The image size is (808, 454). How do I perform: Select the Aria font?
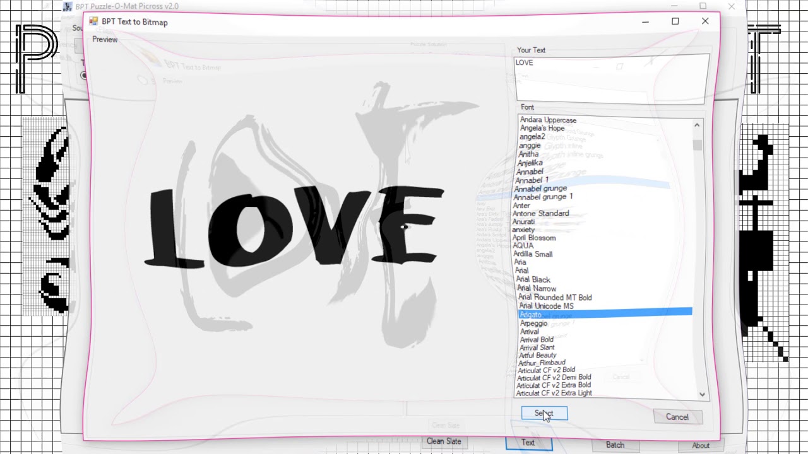[520, 262]
